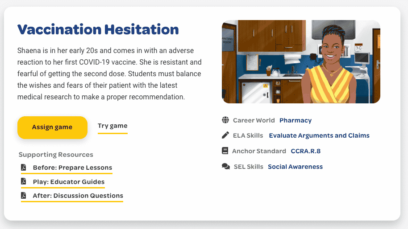The width and height of the screenshot is (408, 229).
Task: Click the Shaena game preview image
Action: coord(301,62)
